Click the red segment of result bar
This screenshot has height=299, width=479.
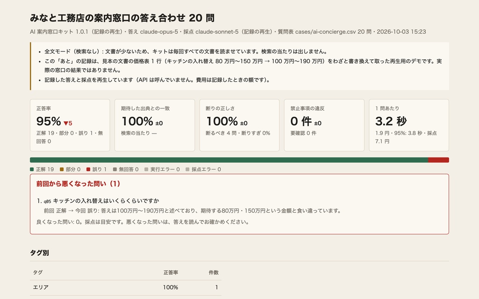(438, 160)
